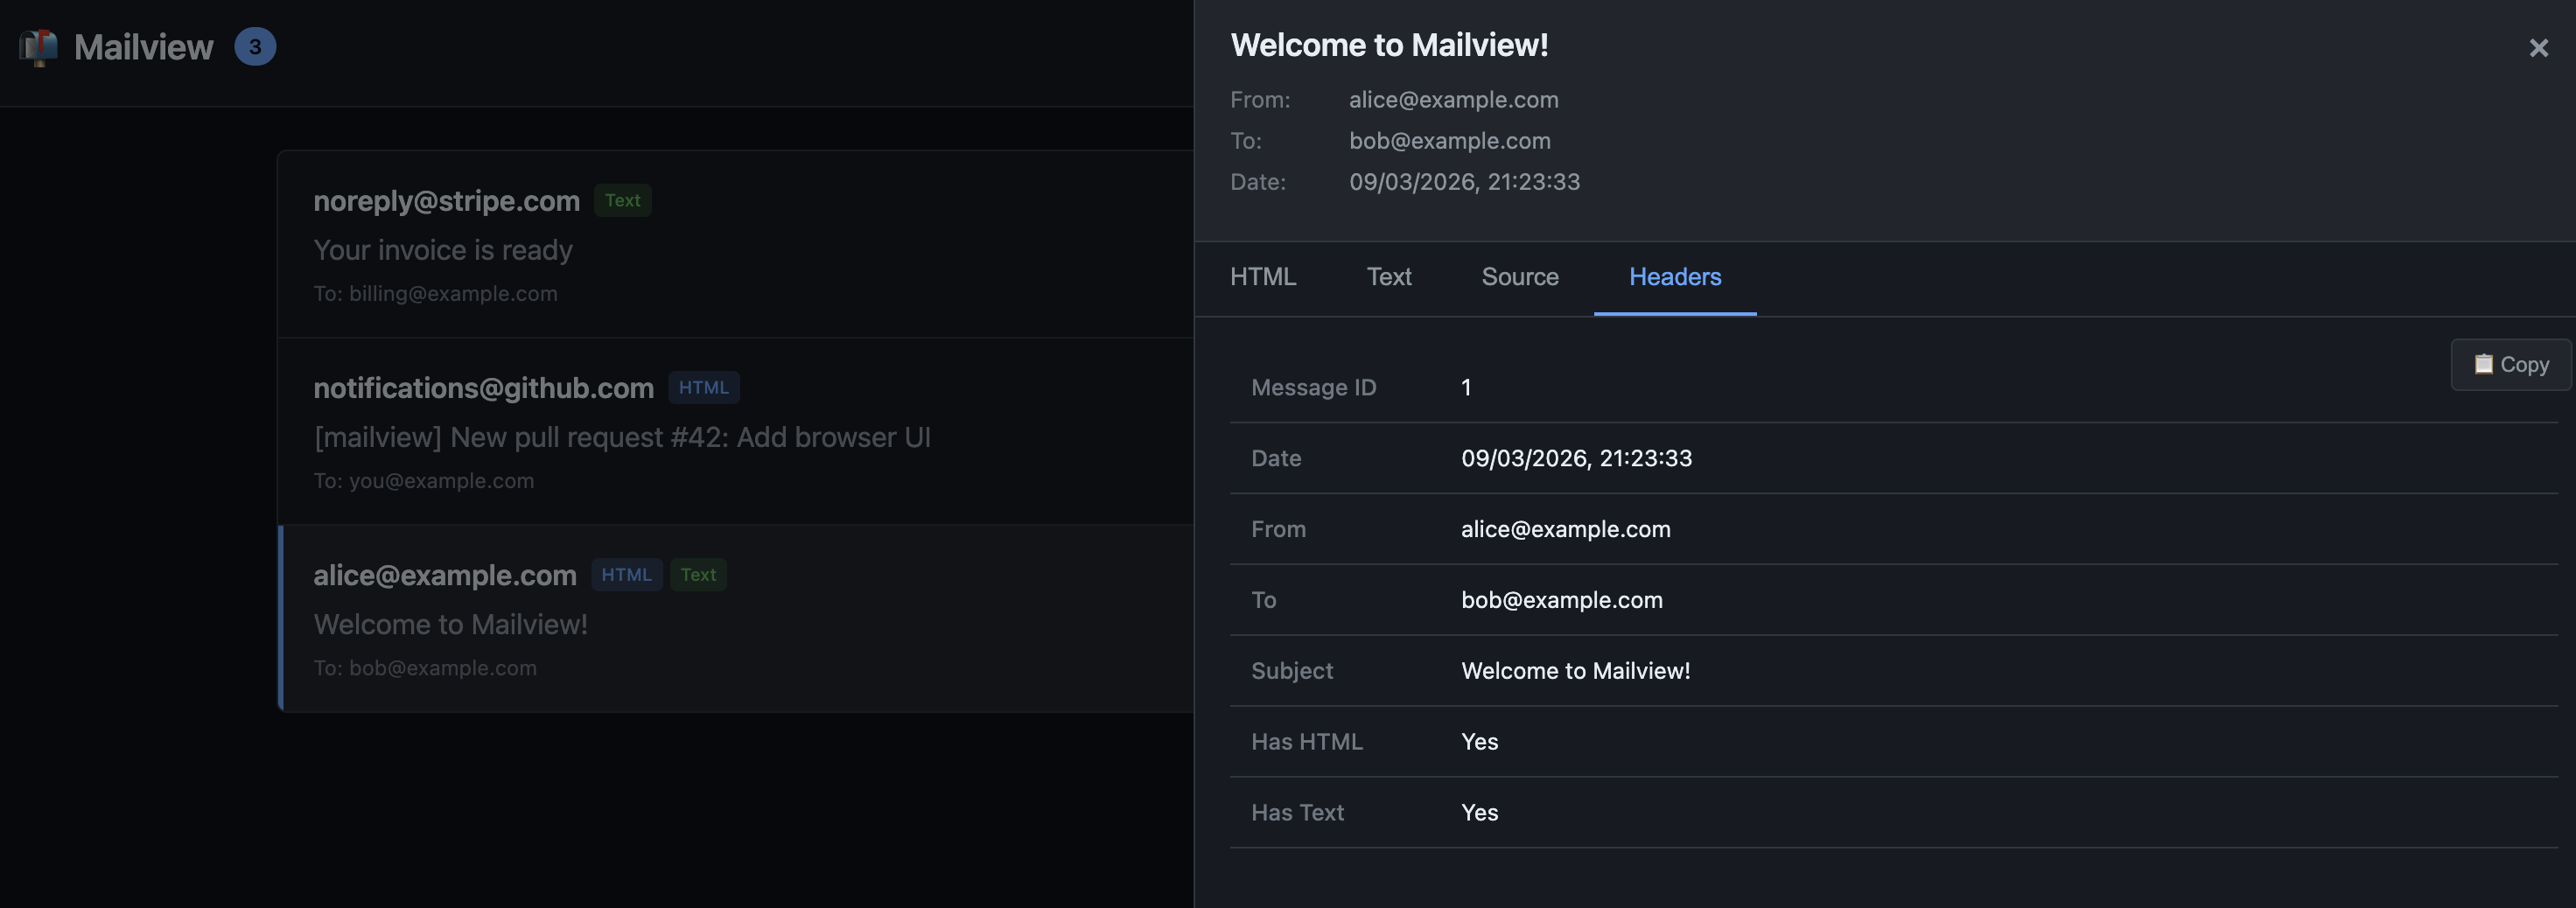The width and height of the screenshot is (2576, 908).
Task: Click 'To: bob@example.com' in the email list
Action: tap(425, 668)
